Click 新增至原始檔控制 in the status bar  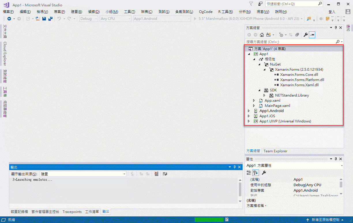[326, 220]
